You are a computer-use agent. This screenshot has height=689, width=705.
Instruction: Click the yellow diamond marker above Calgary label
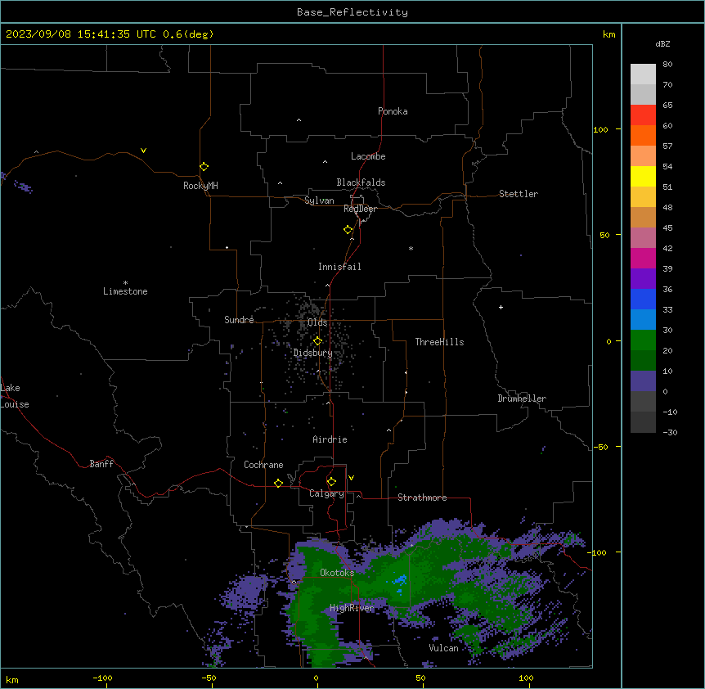(331, 482)
